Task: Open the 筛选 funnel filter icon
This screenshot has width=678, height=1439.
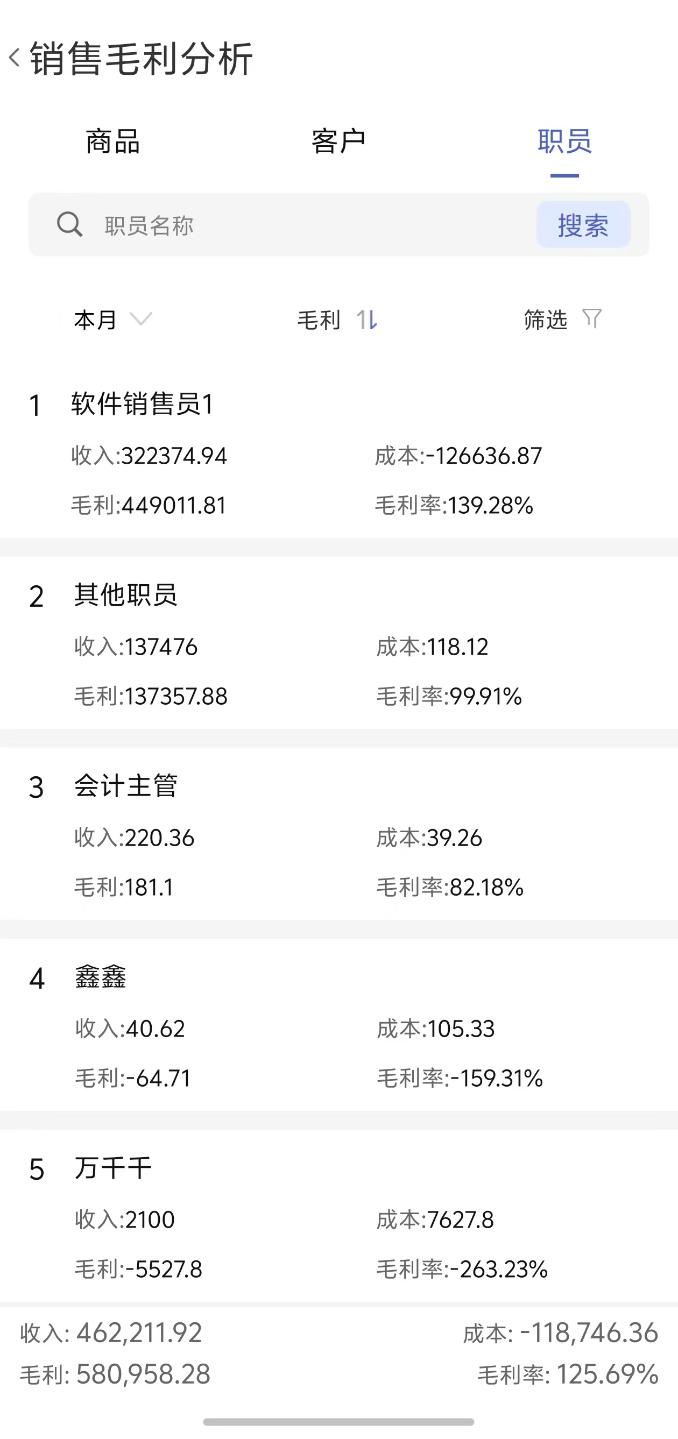Action: click(592, 319)
